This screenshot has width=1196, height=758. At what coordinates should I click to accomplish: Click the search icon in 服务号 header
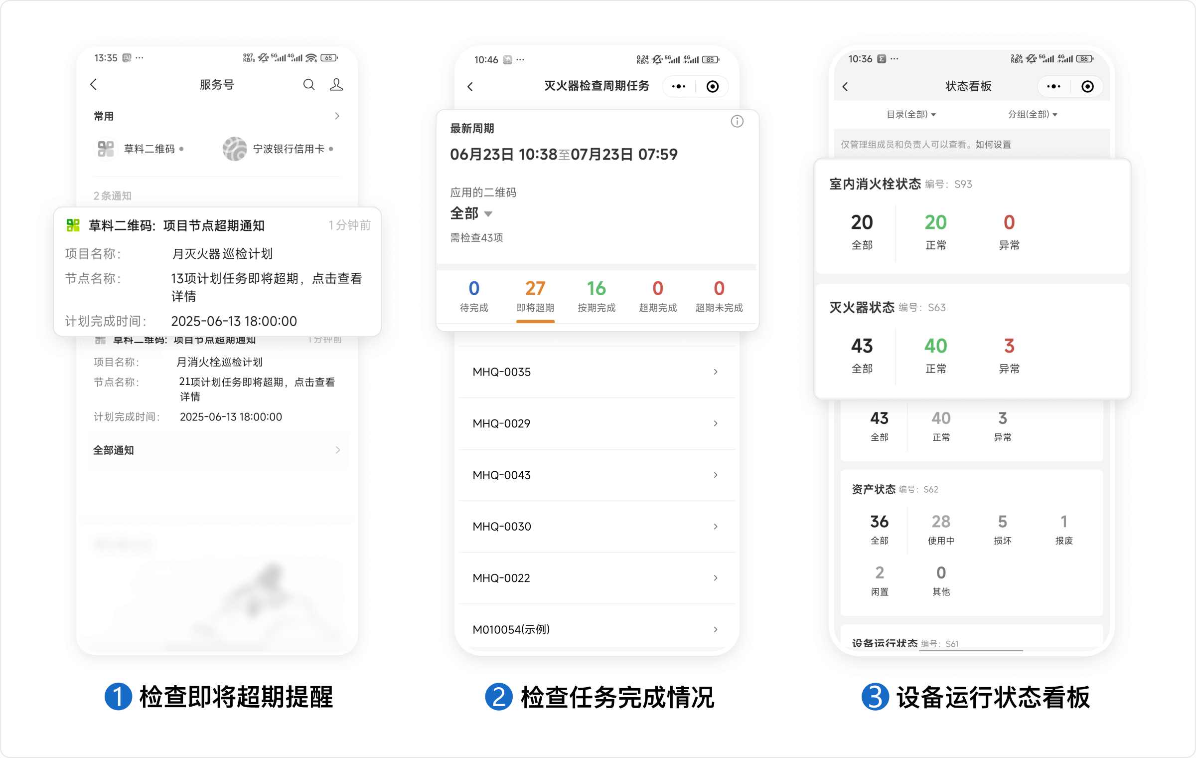coord(309,85)
